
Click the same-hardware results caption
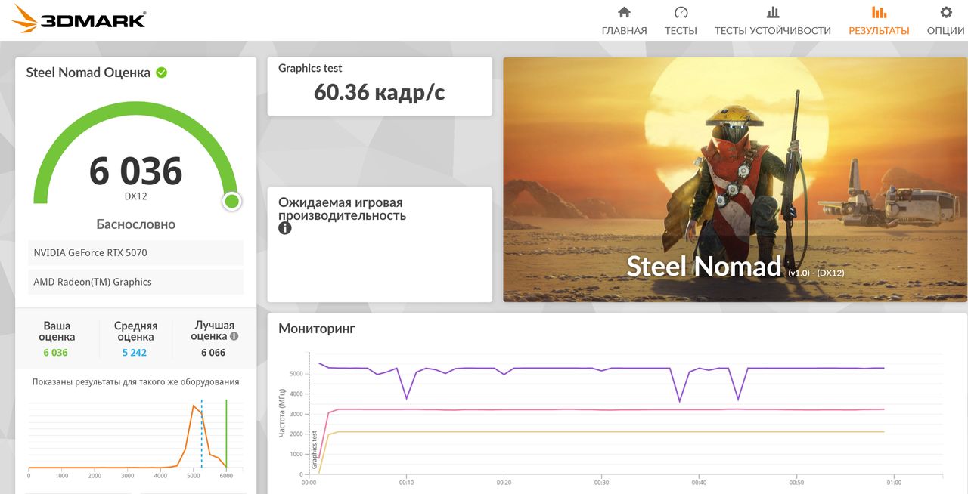(x=136, y=382)
